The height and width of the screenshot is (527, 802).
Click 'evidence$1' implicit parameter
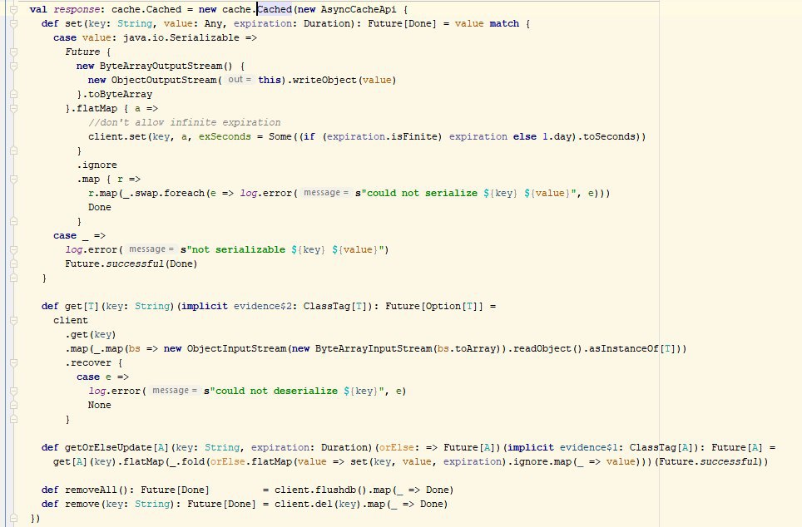[x=589, y=448]
